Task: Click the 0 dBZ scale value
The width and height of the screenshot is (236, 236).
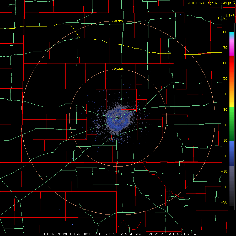Action: [x=226, y=156]
